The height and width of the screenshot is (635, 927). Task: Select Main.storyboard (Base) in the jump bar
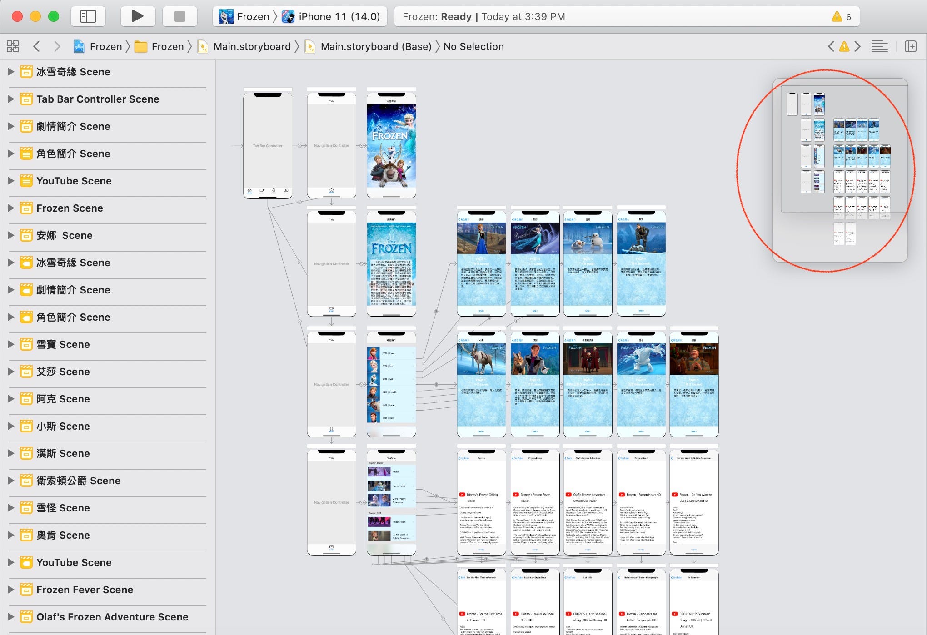click(x=375, y=46)
